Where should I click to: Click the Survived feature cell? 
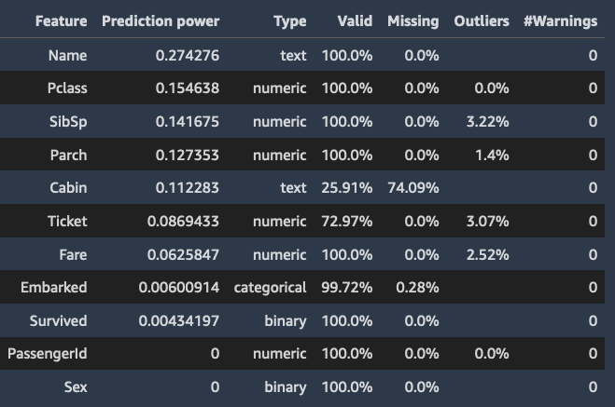[57, 320]
